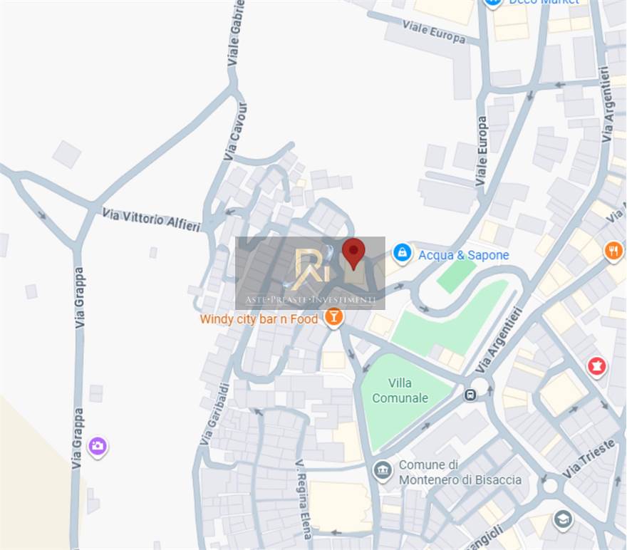Select the Windy city bar cocktail icon

[x=333, y=317]
